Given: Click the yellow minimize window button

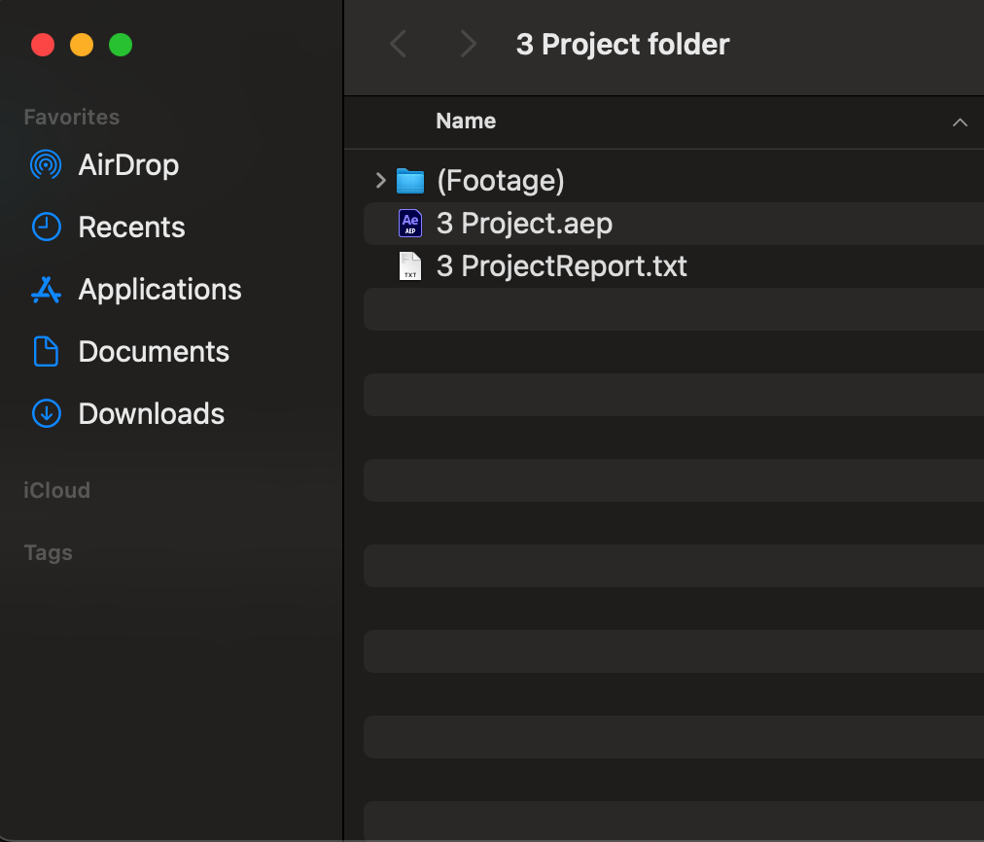Looking at the screenshot, I should pyautogui.click(x=82, y=45).
